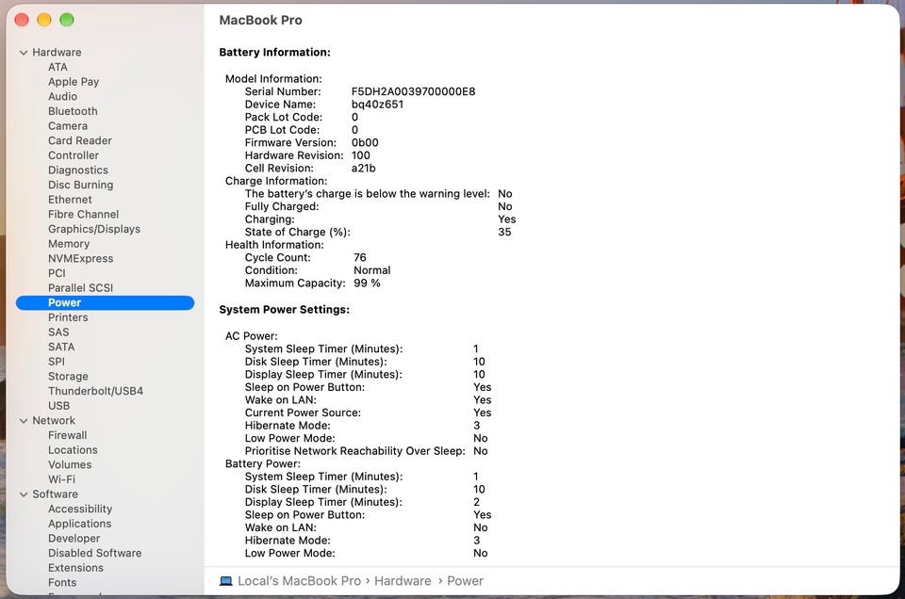Screen dimensions: 905x599
Task: Open Diagnostics in the Hardware list
Action: click(78, 170)
